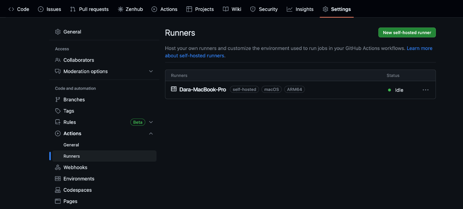Click the Webhooks icon

[x=58, y=167]
